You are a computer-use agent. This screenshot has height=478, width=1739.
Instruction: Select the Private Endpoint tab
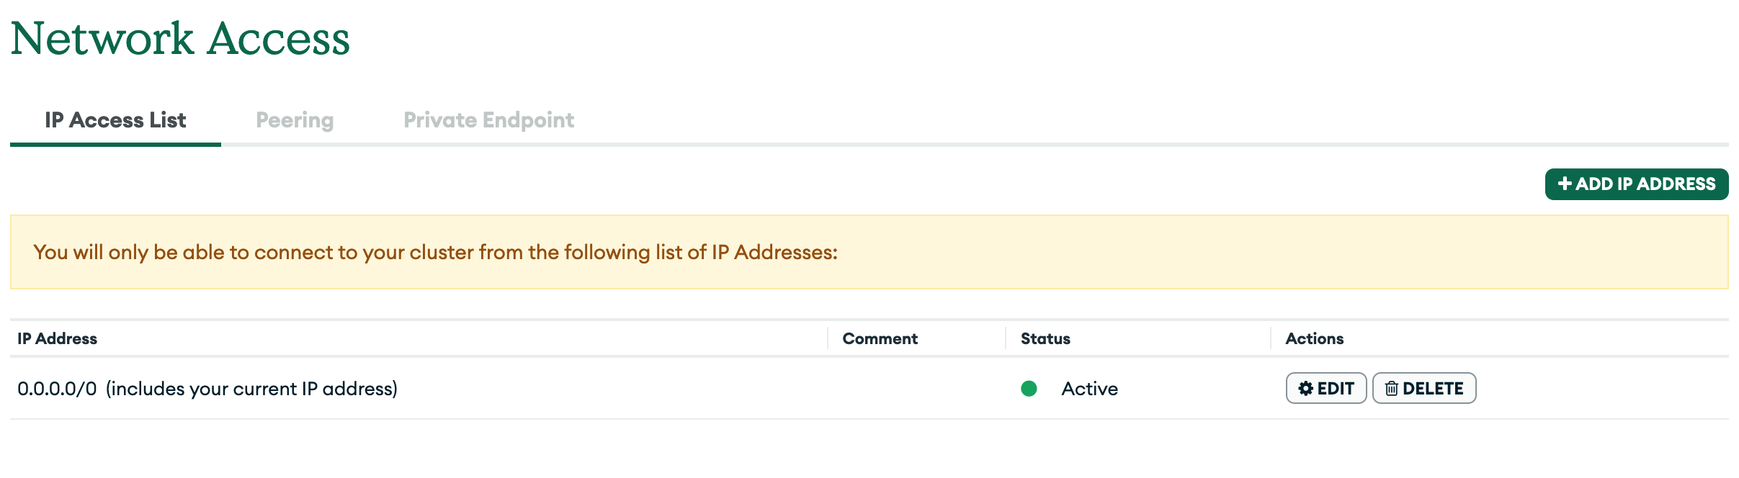[x=488, y=120]
